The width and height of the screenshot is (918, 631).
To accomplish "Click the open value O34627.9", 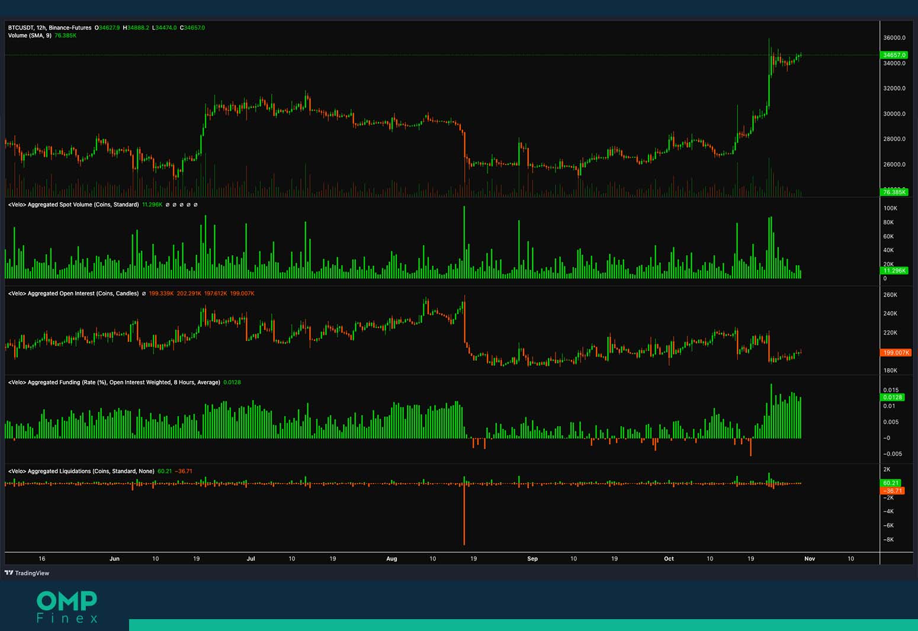I will pos(107,28).
